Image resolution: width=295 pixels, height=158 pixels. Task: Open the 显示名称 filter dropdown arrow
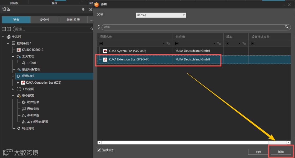(x=164, y=43)
